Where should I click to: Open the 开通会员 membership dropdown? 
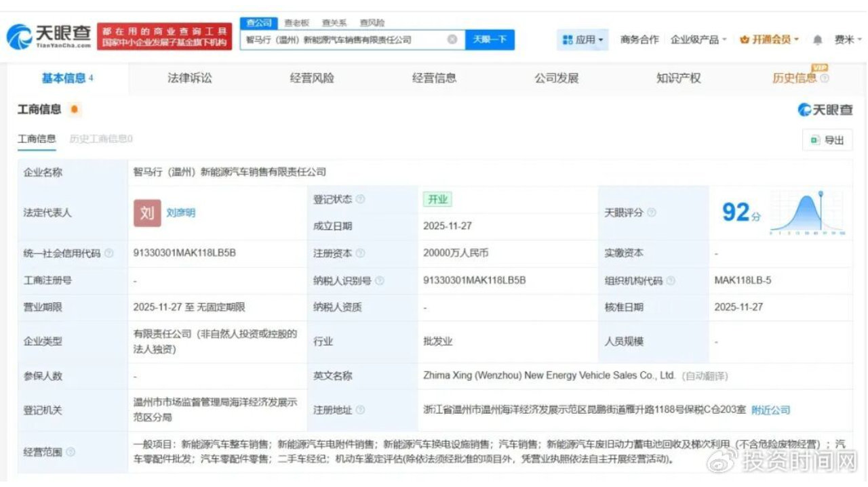769,40
